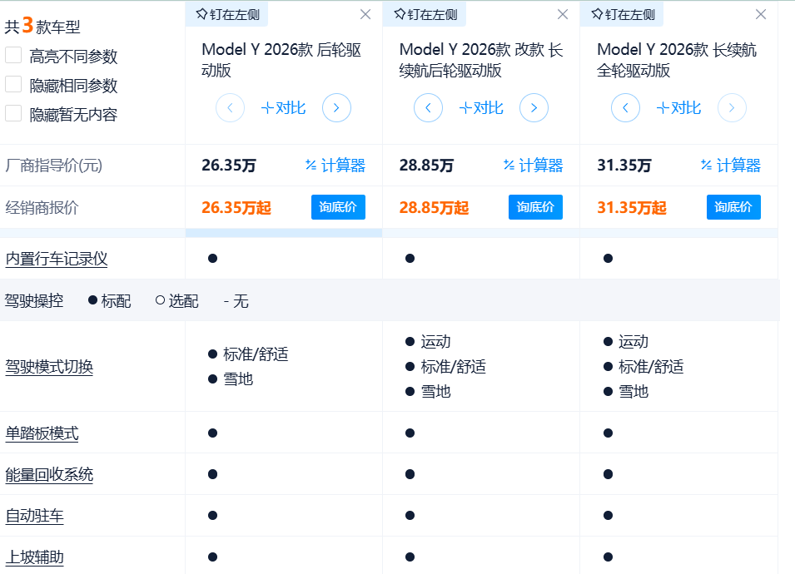Viewport: 795px width, 574px height.
Task: Click the 共3款车型 count text
Action: tap(42, 25)
